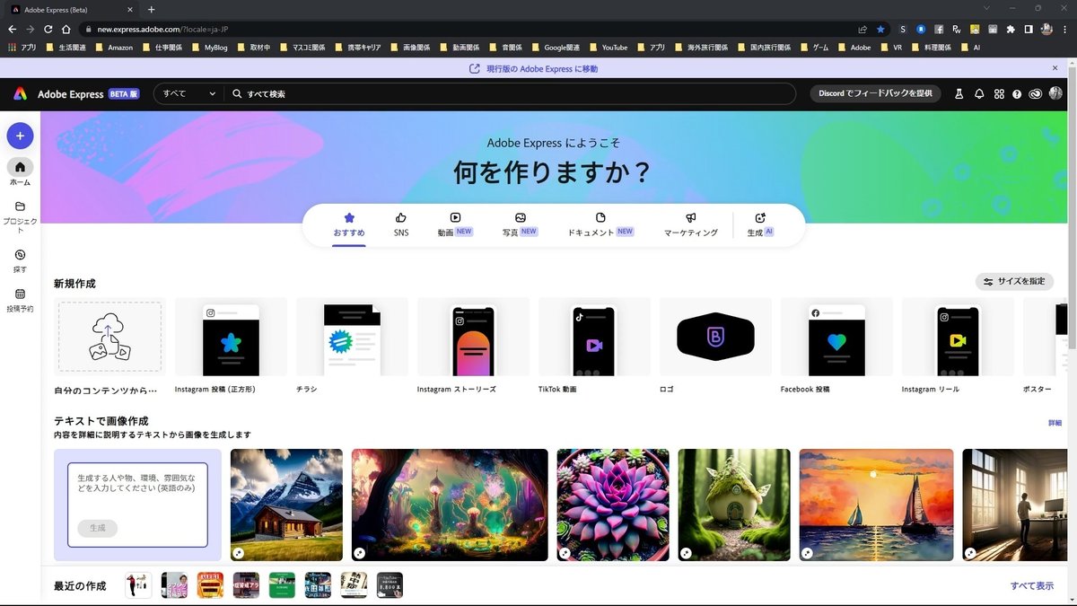Open the すべて search filter dropdown
This screenshot has height=606, width=1077.
(x=189, y=93)
